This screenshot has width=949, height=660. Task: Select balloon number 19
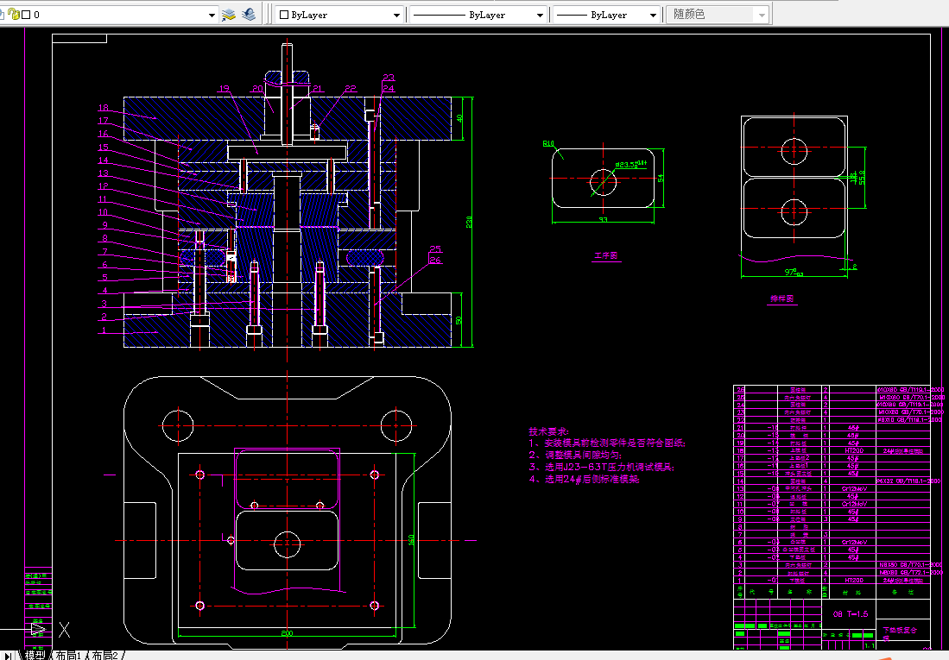pyautogui.click(x=225, y=89)
